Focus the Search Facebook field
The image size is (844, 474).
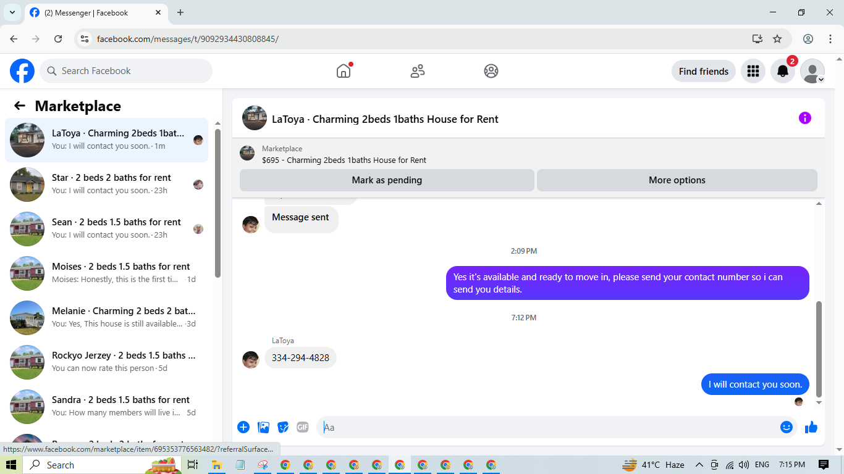tap(126, 71)
